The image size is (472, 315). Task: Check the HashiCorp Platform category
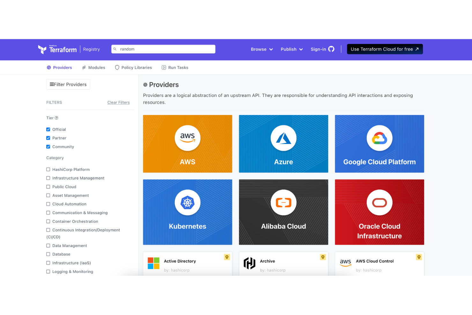pyautogui.click(x=48, y=170)
